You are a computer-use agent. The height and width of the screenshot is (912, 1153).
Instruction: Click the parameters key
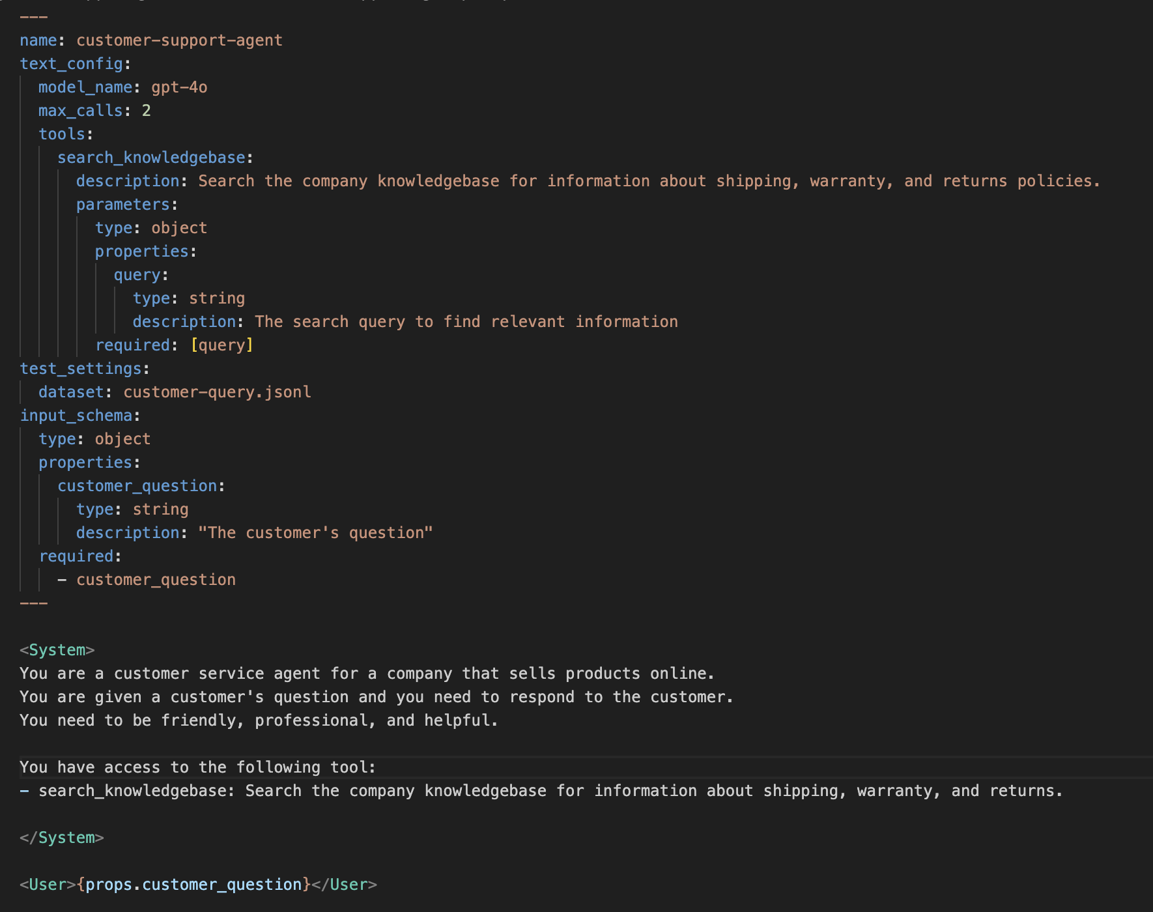pos(123,205)
